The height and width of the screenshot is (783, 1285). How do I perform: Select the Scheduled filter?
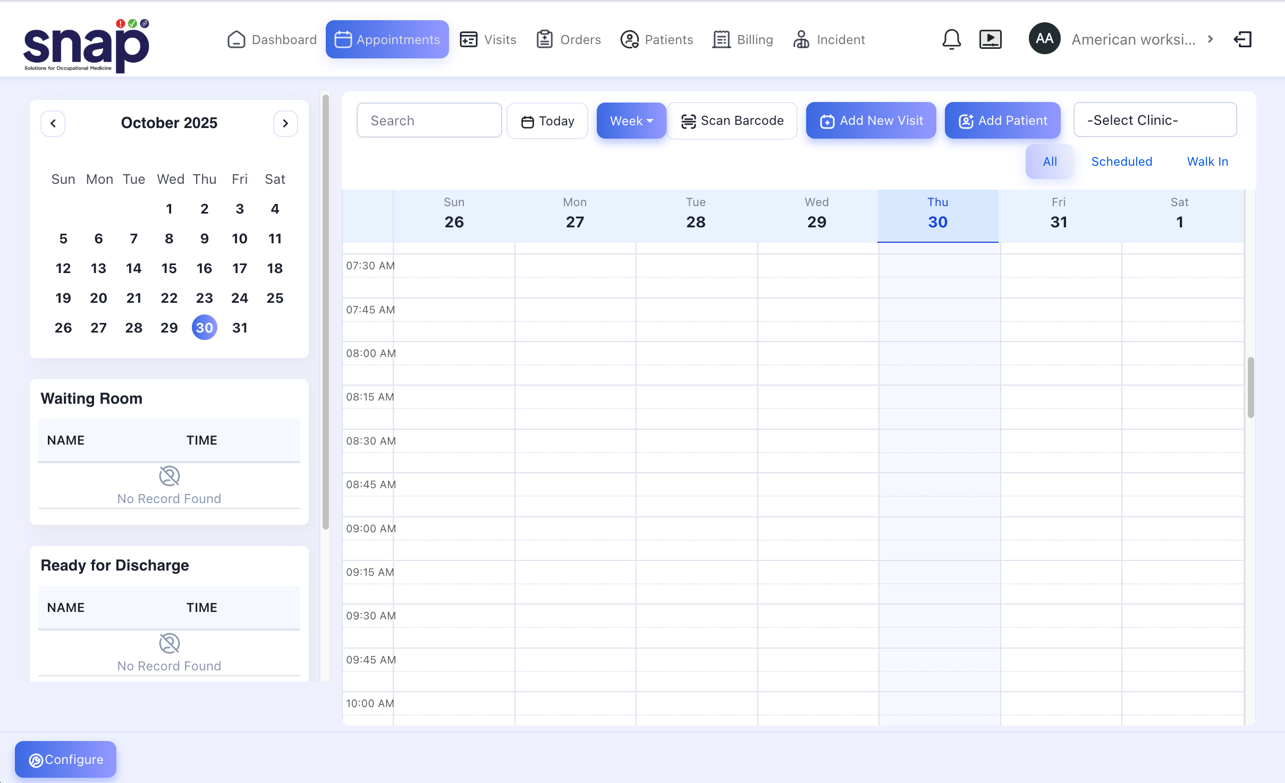1121,161
